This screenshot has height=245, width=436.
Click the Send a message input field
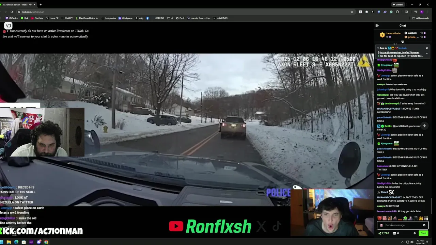click(403, 225)
